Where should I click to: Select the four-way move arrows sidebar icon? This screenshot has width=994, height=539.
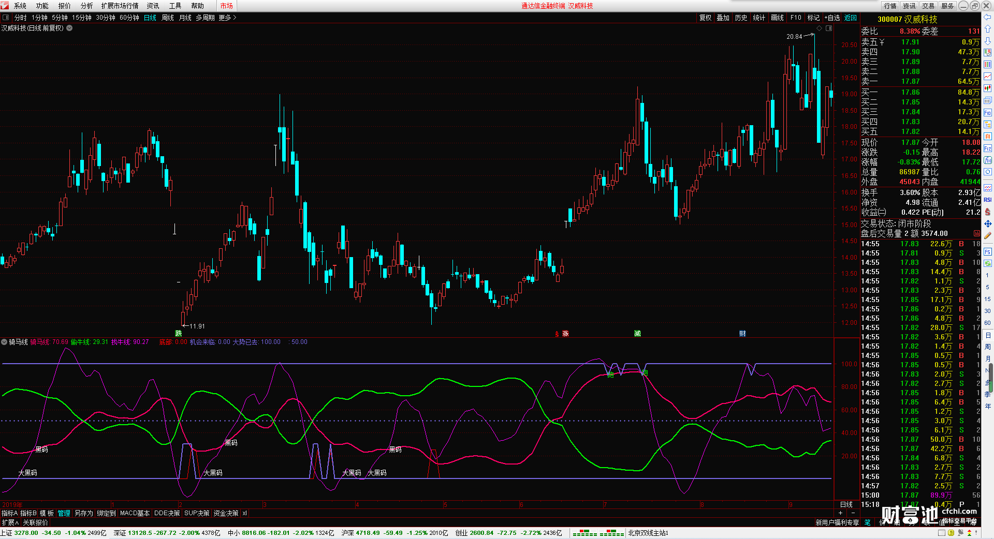pos(988,223)
